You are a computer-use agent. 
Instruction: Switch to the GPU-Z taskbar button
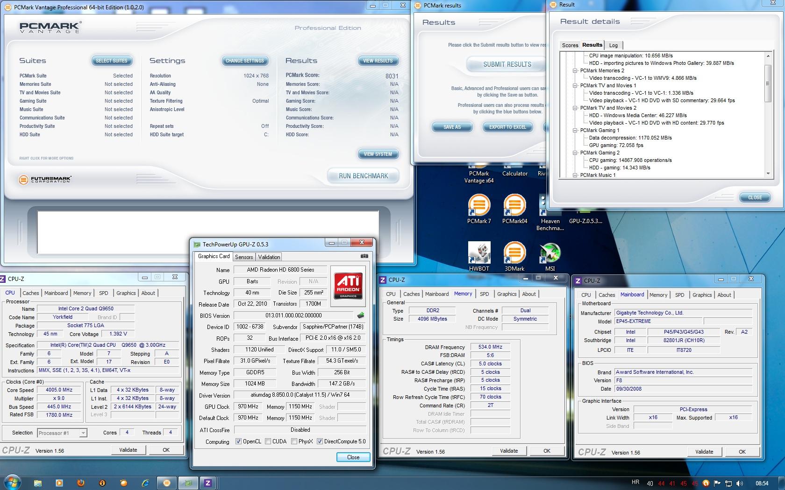[x=188, y=483]
